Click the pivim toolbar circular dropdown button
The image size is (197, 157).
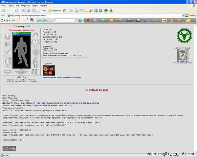pyautogui.click(x=2, y=20)
